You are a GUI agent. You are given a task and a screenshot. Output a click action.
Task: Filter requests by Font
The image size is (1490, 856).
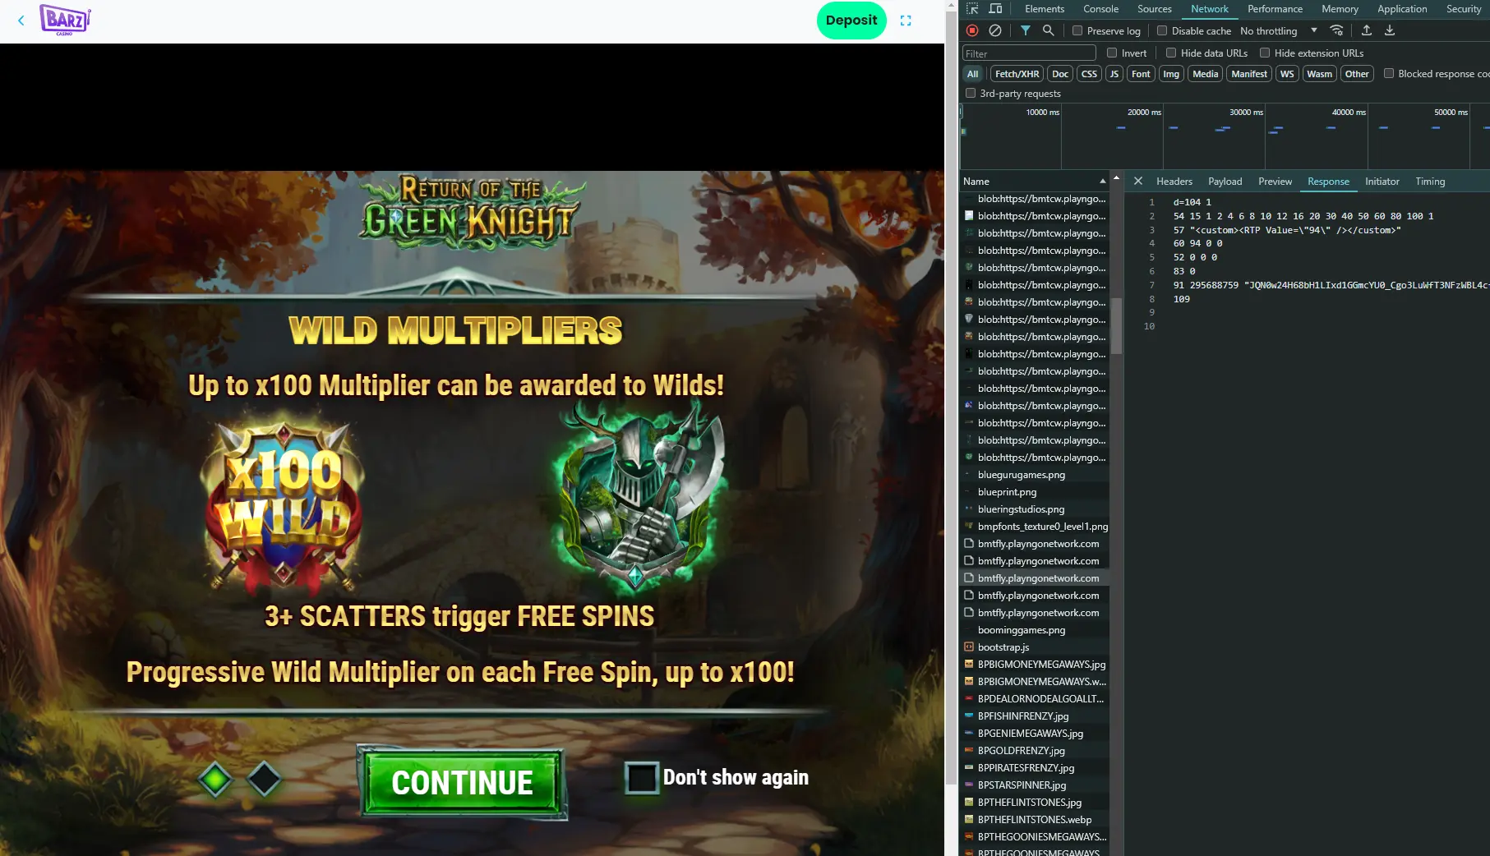[x=1141, y=74]
